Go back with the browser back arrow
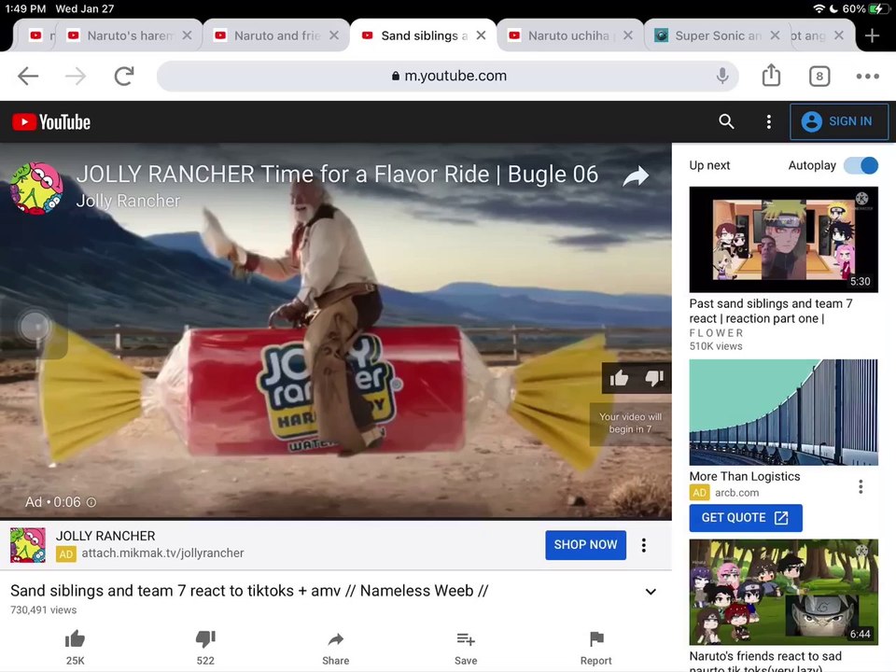This screenshot has width=896, height=672. coord(28,76)
